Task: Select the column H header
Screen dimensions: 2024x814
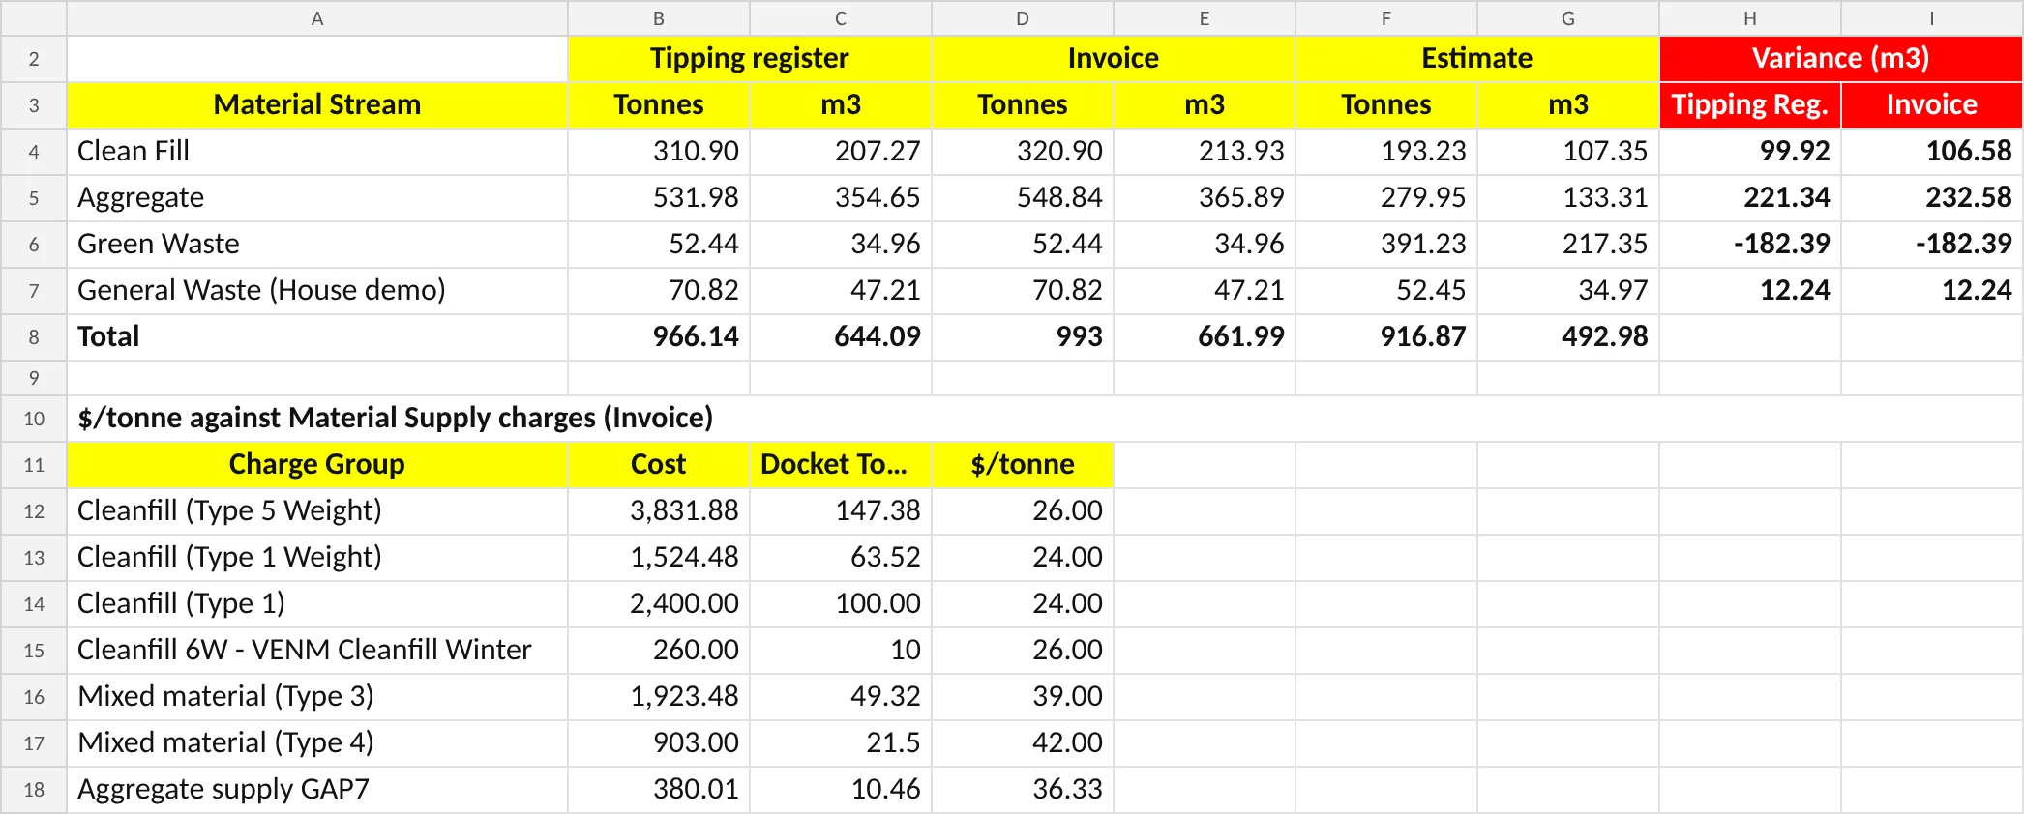Action: (1749, 18)
